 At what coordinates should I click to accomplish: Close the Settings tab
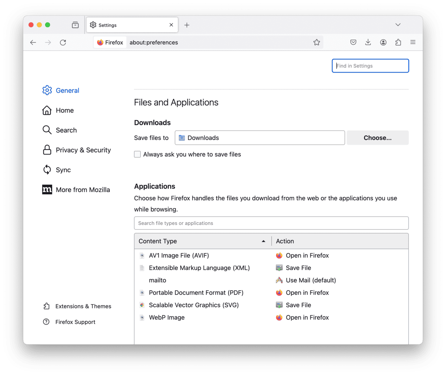171,25
